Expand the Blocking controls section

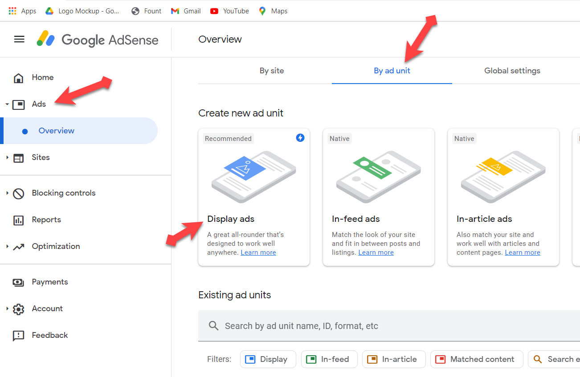(7, 193)
